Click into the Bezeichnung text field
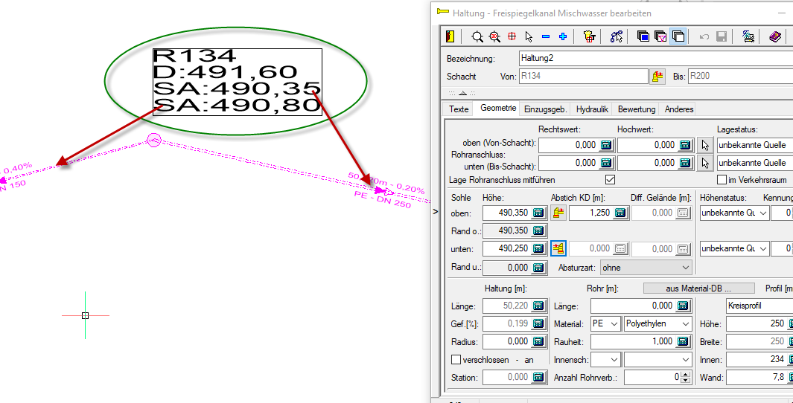This screenshot has height=403, width=793. coord(655,58)
